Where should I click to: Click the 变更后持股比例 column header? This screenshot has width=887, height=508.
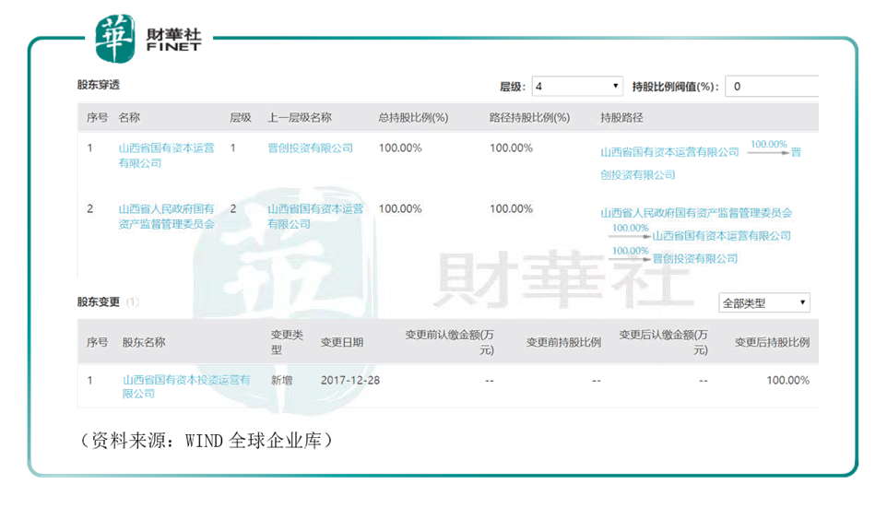(x=772, y=342)
